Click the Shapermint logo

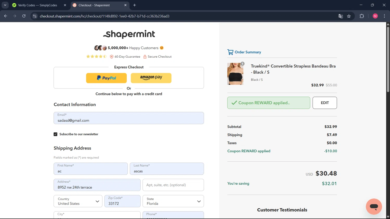click(x=129, y=34)
